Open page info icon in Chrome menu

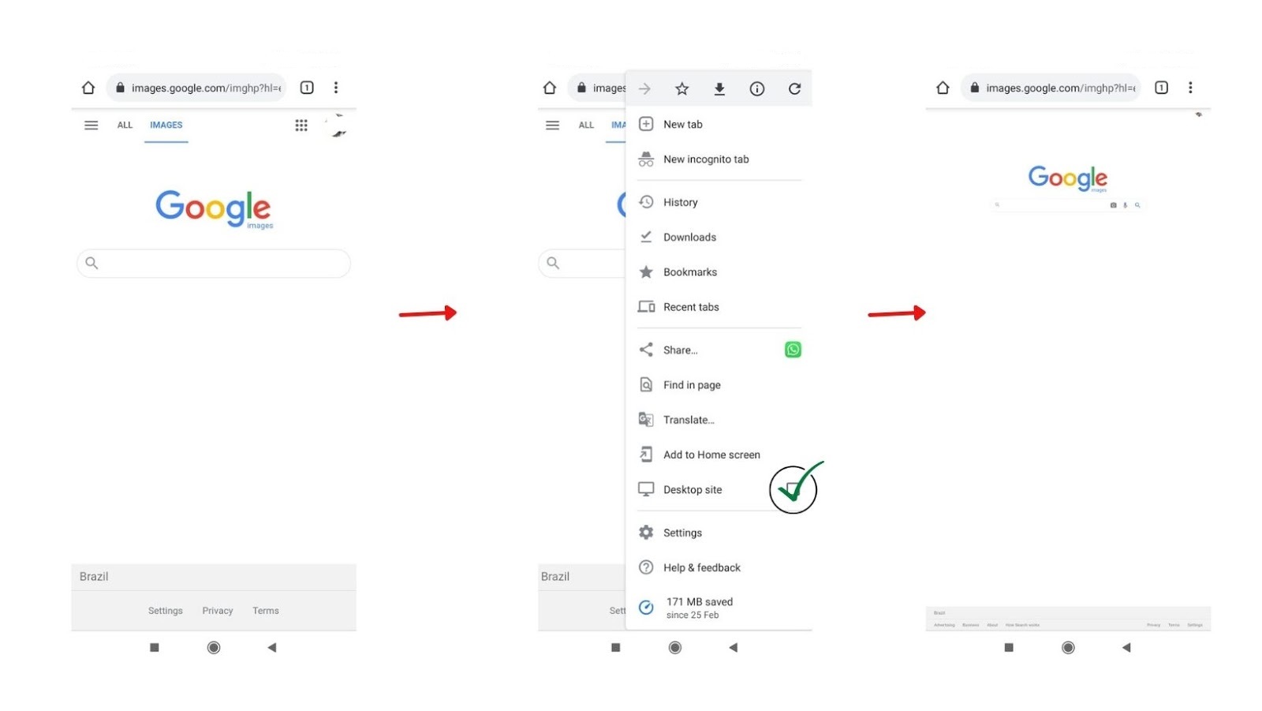757,89
